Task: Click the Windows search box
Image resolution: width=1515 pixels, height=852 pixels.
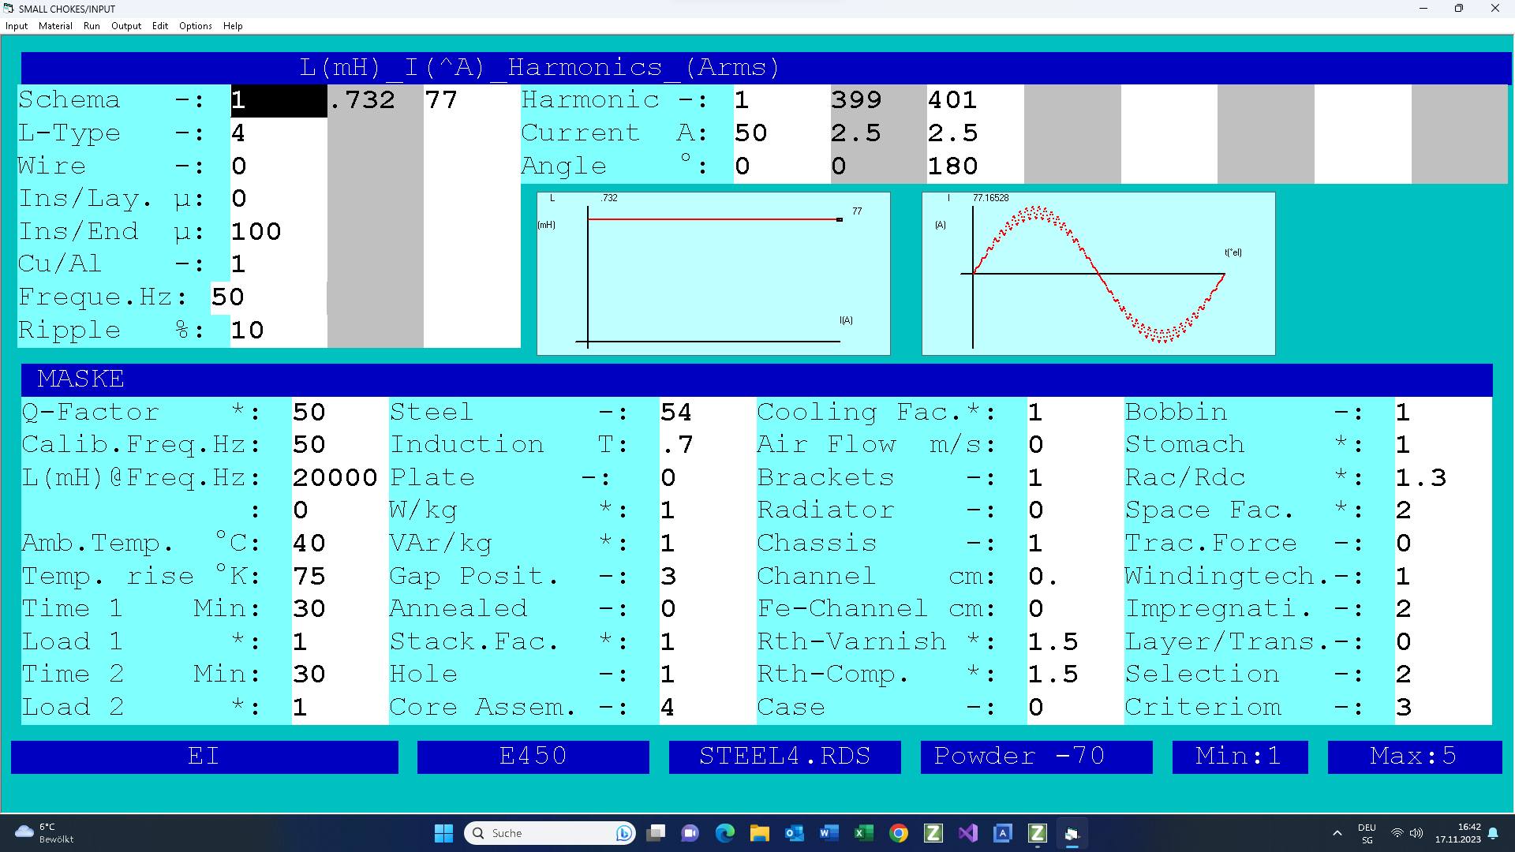Action: tap(550, 833)
